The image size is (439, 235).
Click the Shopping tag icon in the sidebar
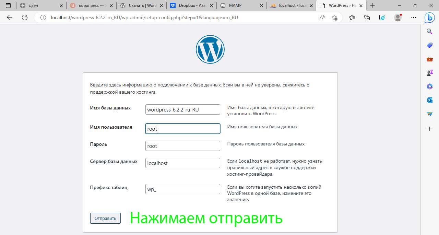[429, 45]
